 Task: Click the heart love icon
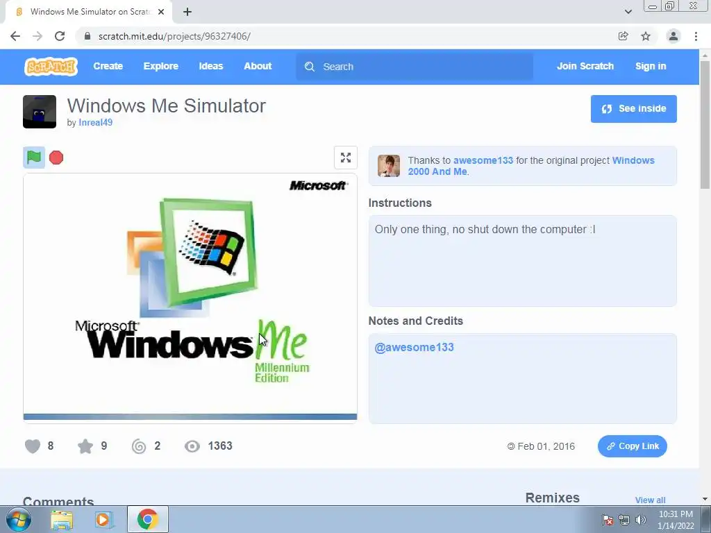pos(32,446)
